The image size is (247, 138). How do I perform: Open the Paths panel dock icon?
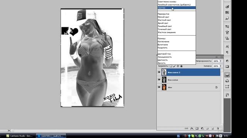pos(227,87)
